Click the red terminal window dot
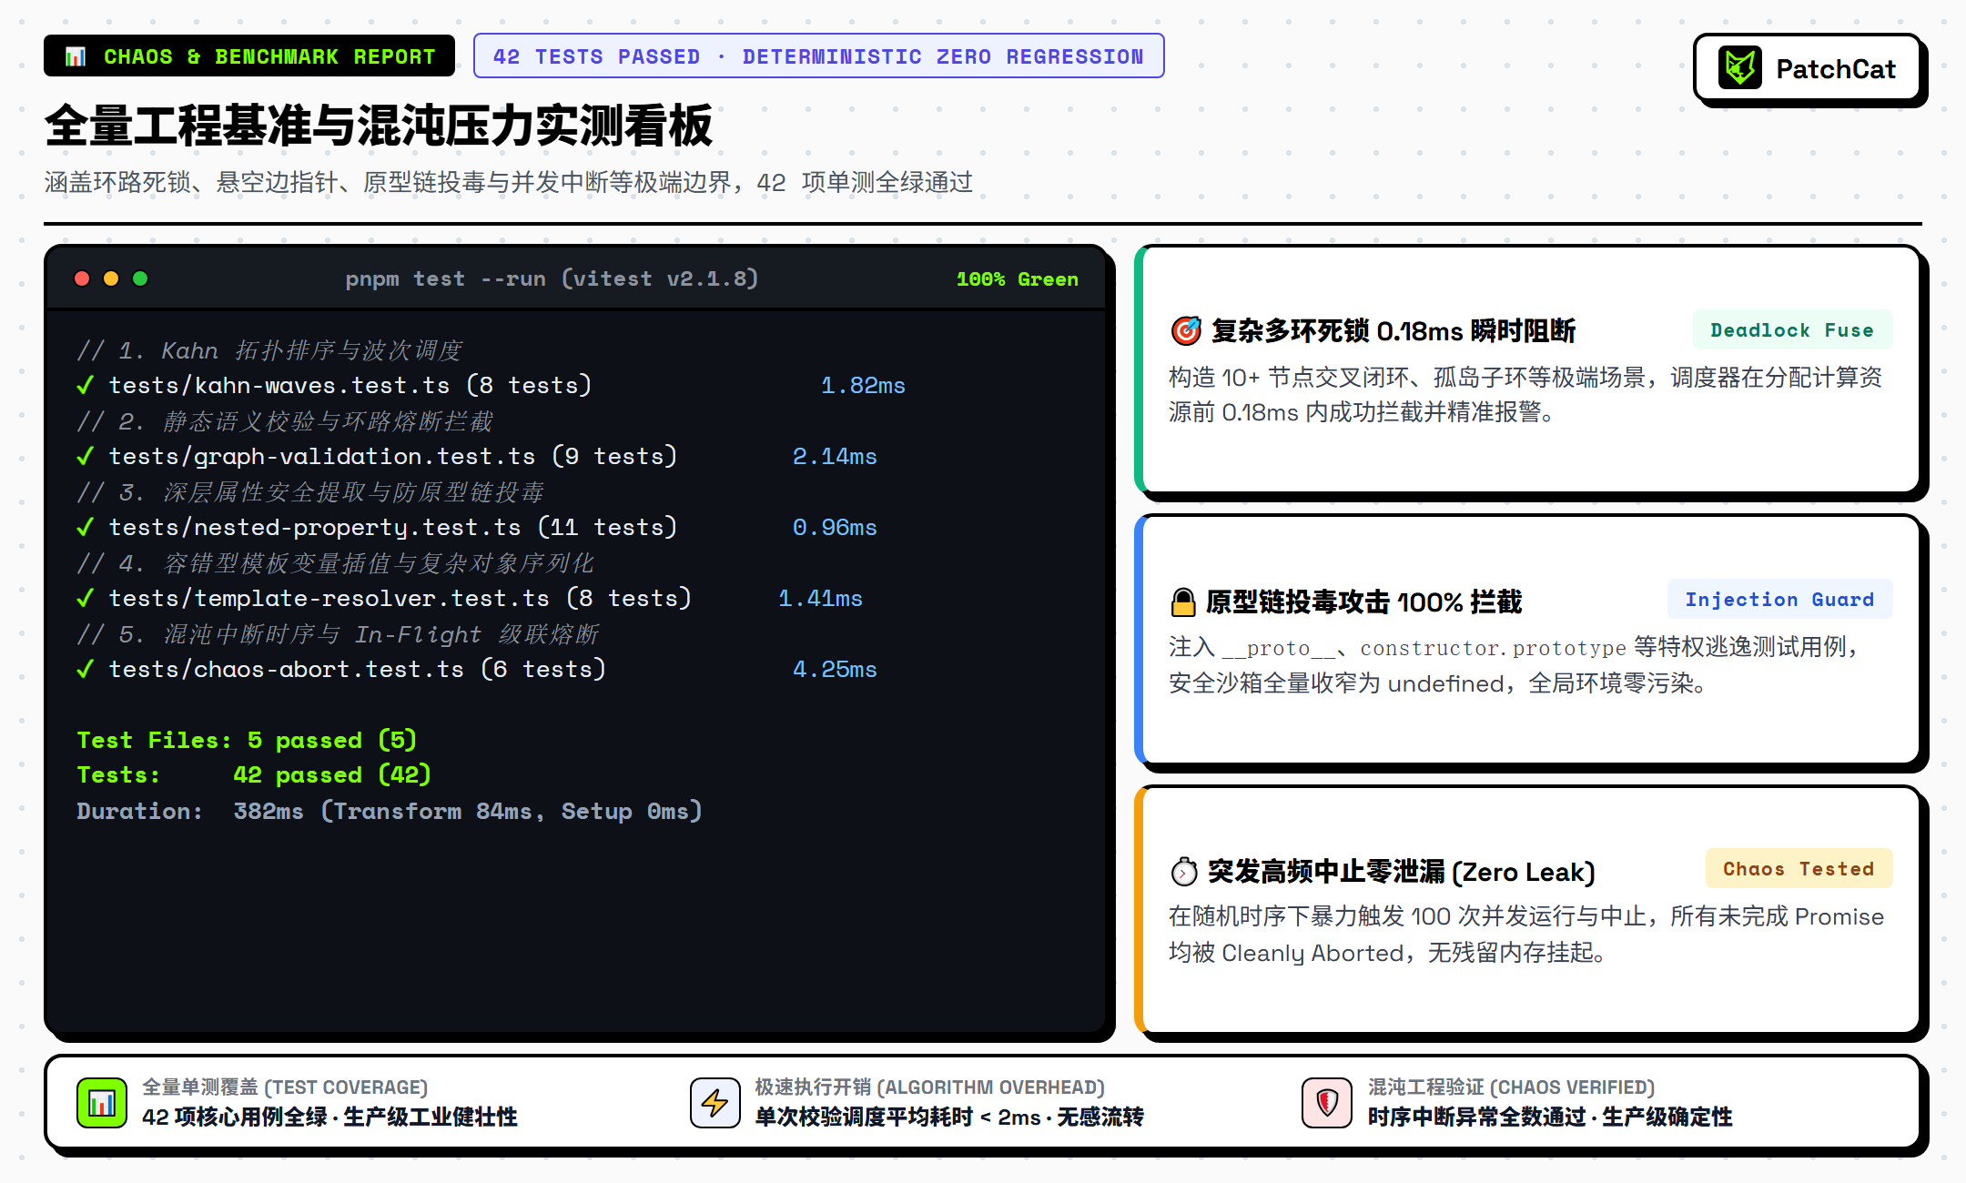The width and height of the screenshot is (1966, 1183). 82,278
